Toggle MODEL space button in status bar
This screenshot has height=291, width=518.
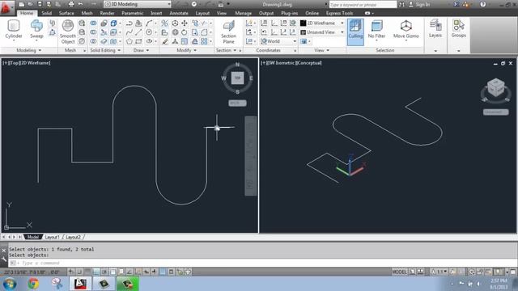click(399, 272)
